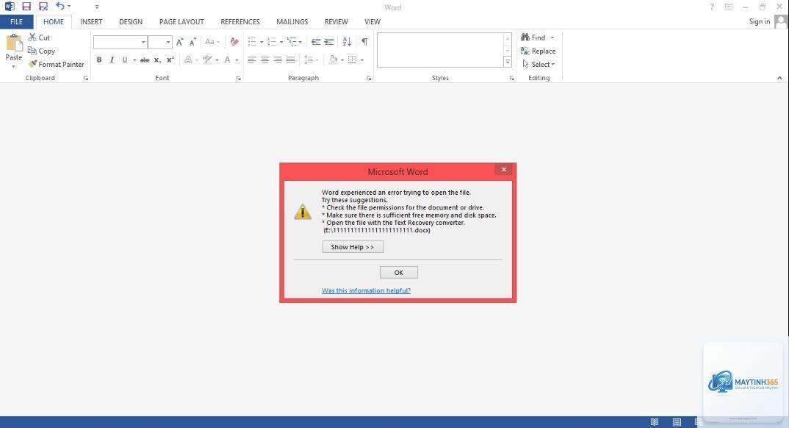Viewport: 789px width, 428px height.
Task: Click the Font Color icon
Action: pos(228,60)
